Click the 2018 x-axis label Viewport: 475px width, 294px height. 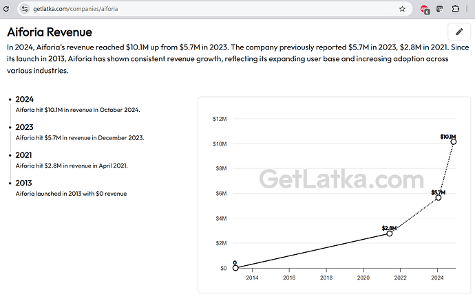click(x=326, y=278)
